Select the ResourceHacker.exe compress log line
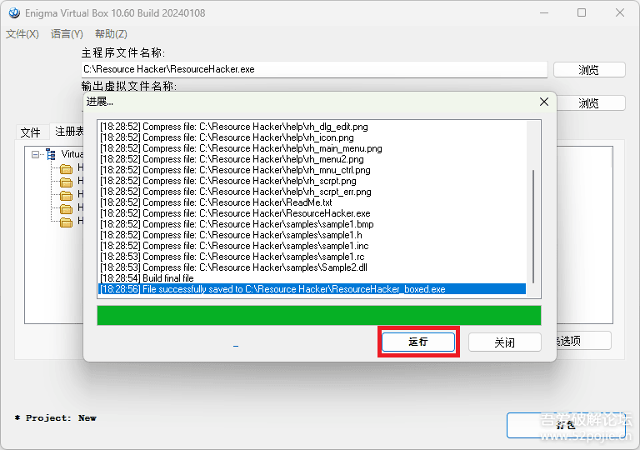 [x=312, y=213]
